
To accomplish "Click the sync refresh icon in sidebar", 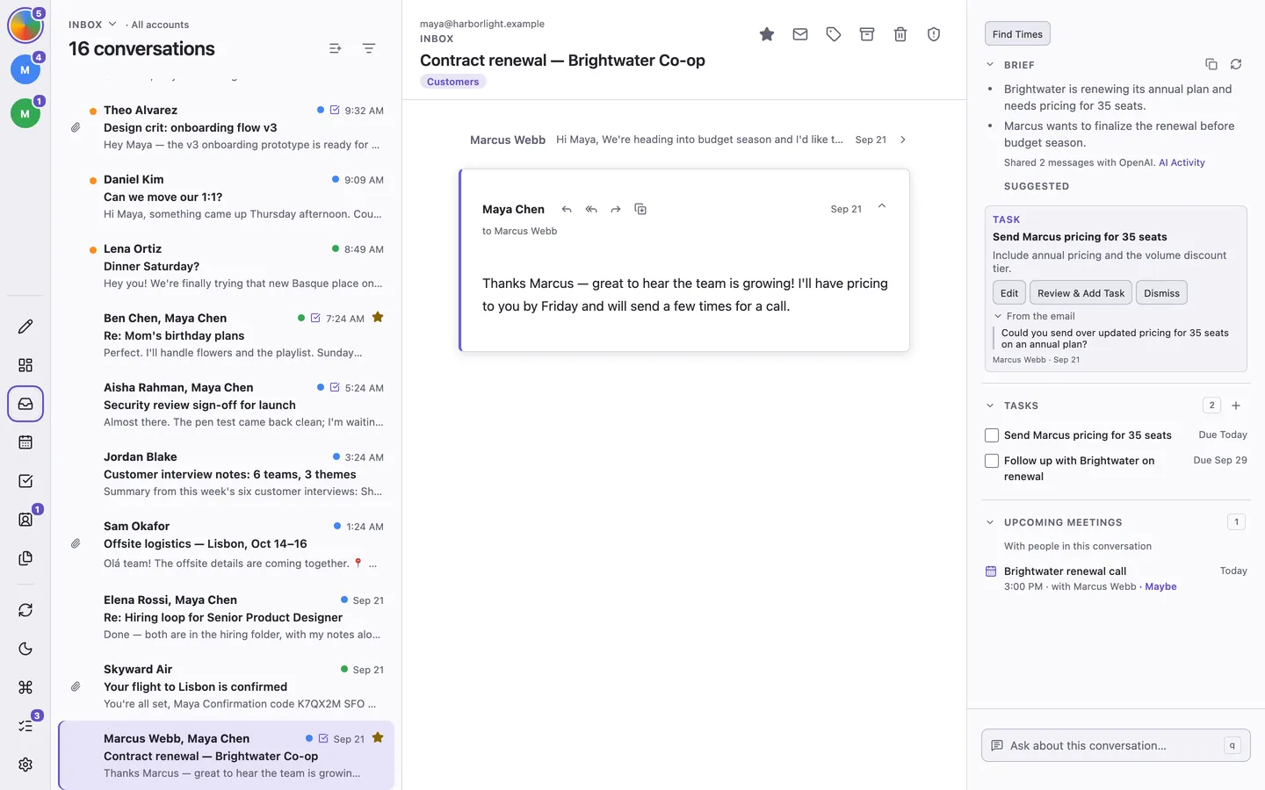I will [x=25, y=610].
